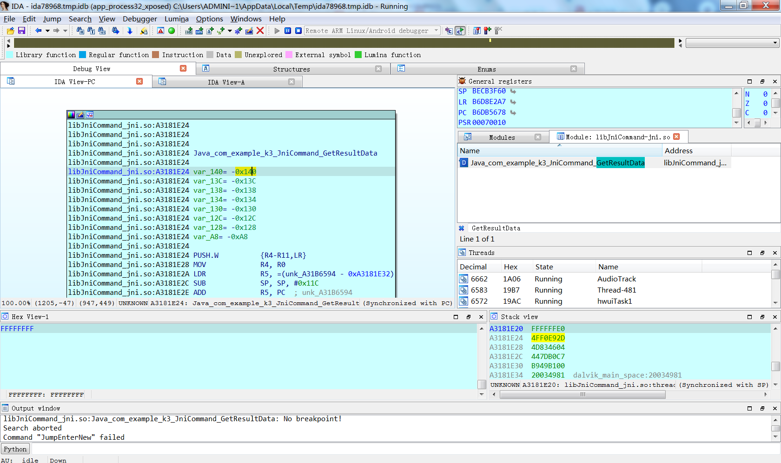Image resolution: width=781 pixels, height=463 pixels.
Task: Click the Python button at the bottom
Action: [x=15, y=449]
